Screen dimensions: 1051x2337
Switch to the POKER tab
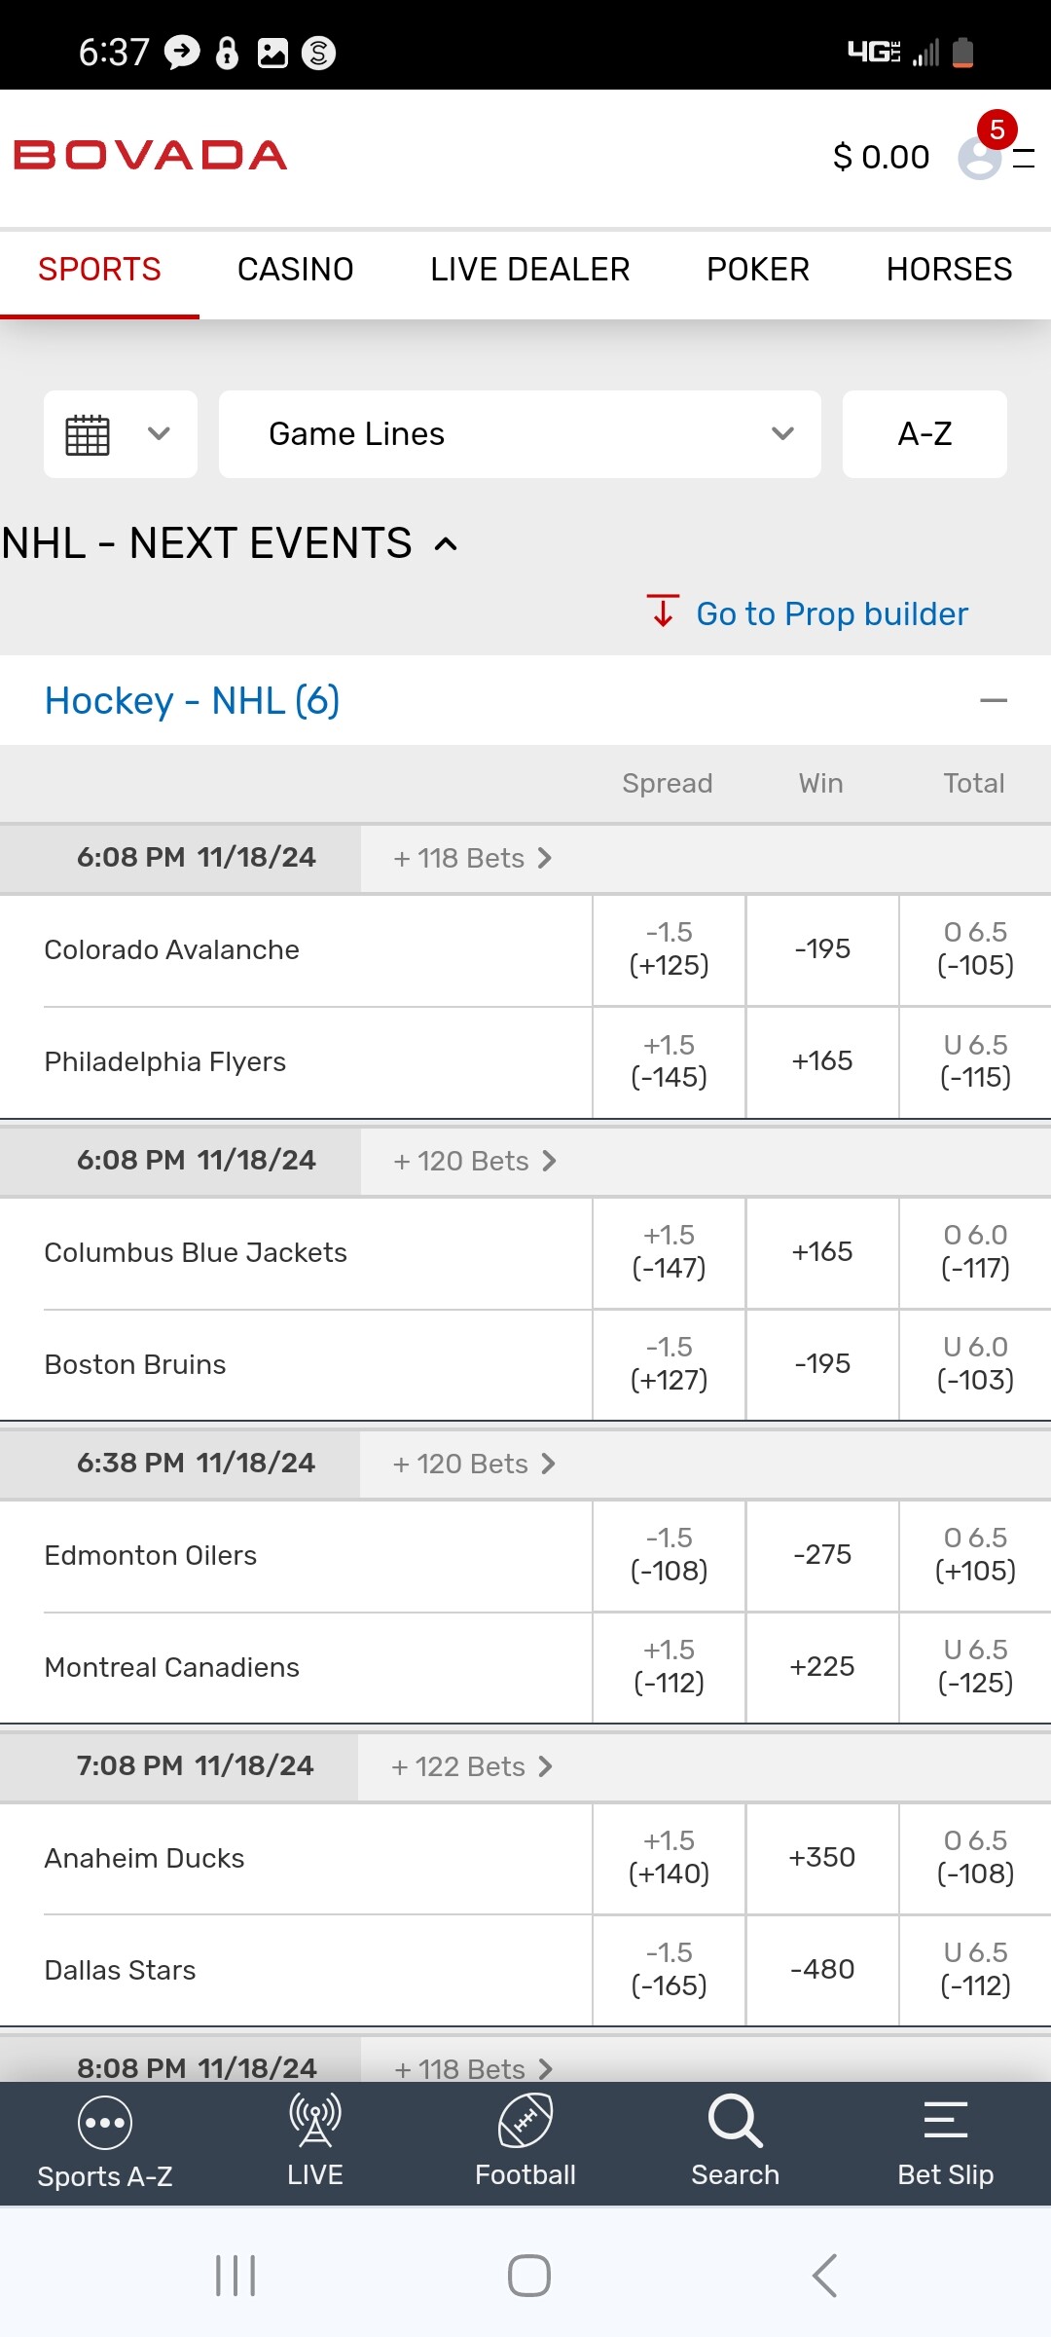pyautogui.click(x=757, y=270)
